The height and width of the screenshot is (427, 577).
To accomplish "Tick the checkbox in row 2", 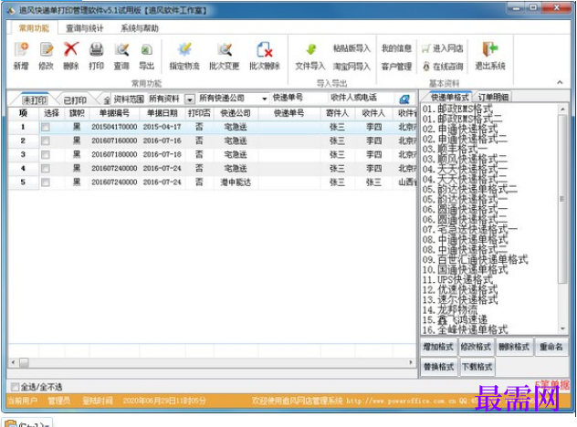I will (x=46, y=141).
